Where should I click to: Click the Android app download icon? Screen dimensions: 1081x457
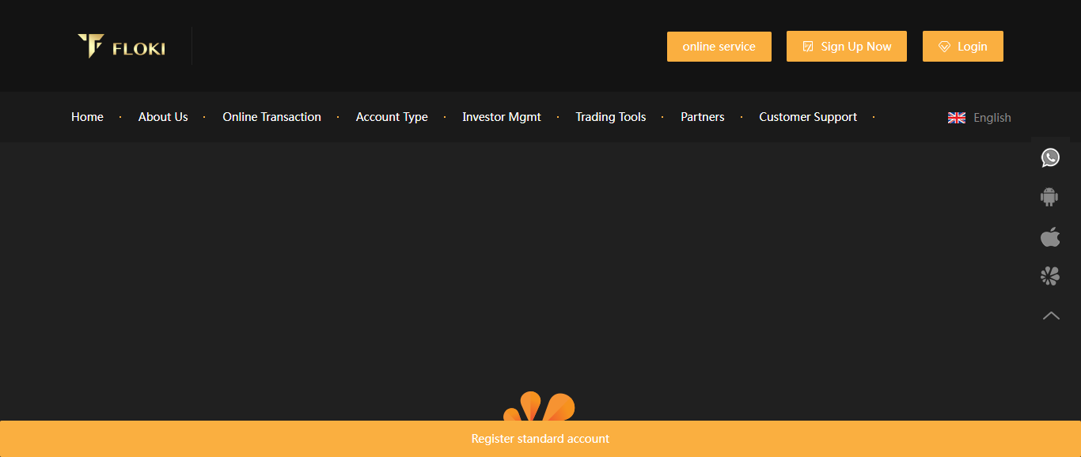(1049, 197)
